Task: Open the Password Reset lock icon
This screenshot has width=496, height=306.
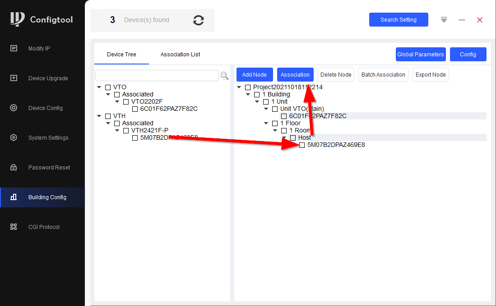Action: click(14, 167)
